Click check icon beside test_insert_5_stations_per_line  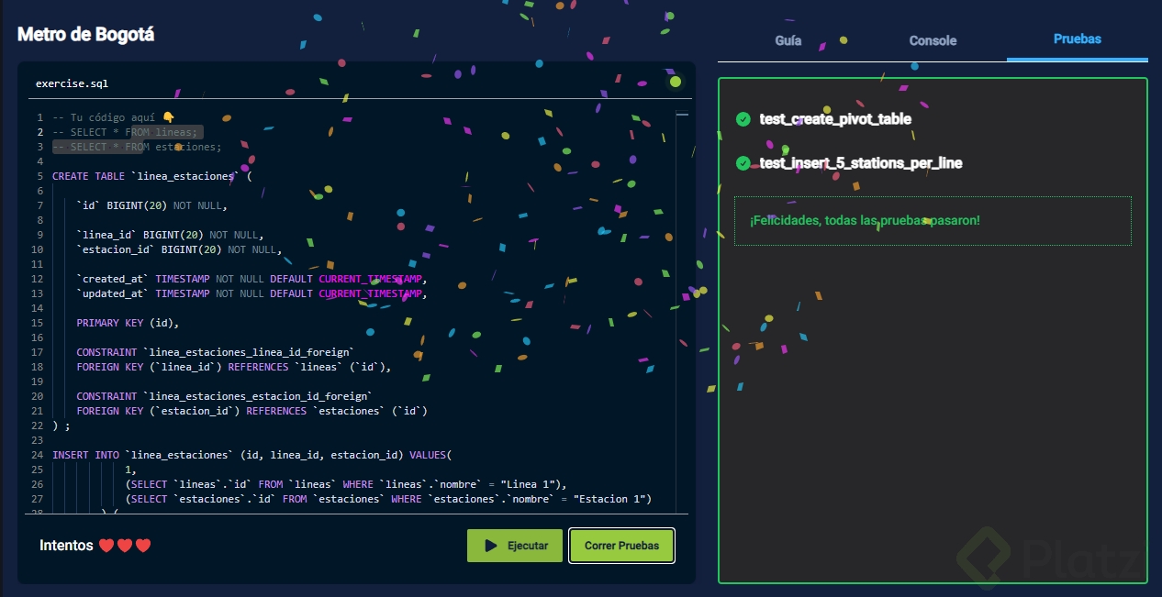pos(743,163)
